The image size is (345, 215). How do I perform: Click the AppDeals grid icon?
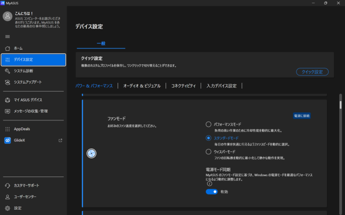(8, 129)
